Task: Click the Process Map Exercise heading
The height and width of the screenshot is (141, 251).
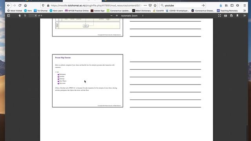Action: pyautogui.click(x=63, y=58)
